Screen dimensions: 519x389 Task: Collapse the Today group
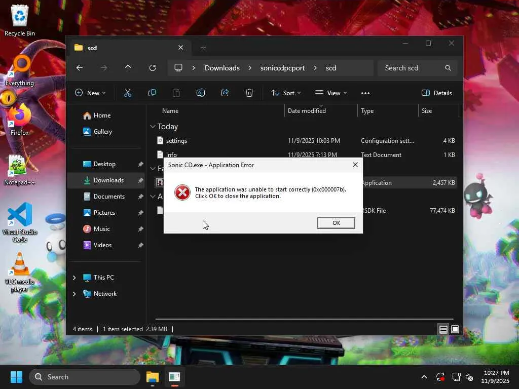click(153, 126)
